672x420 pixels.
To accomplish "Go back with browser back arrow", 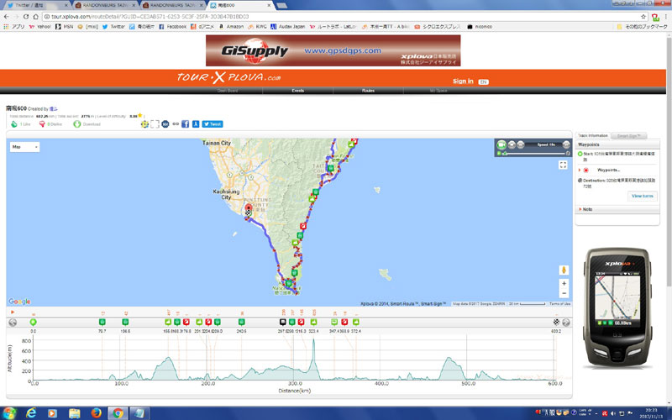I will point(6,16).
